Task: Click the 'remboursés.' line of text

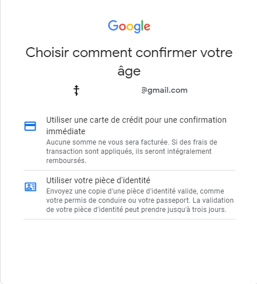Action: 66,161
